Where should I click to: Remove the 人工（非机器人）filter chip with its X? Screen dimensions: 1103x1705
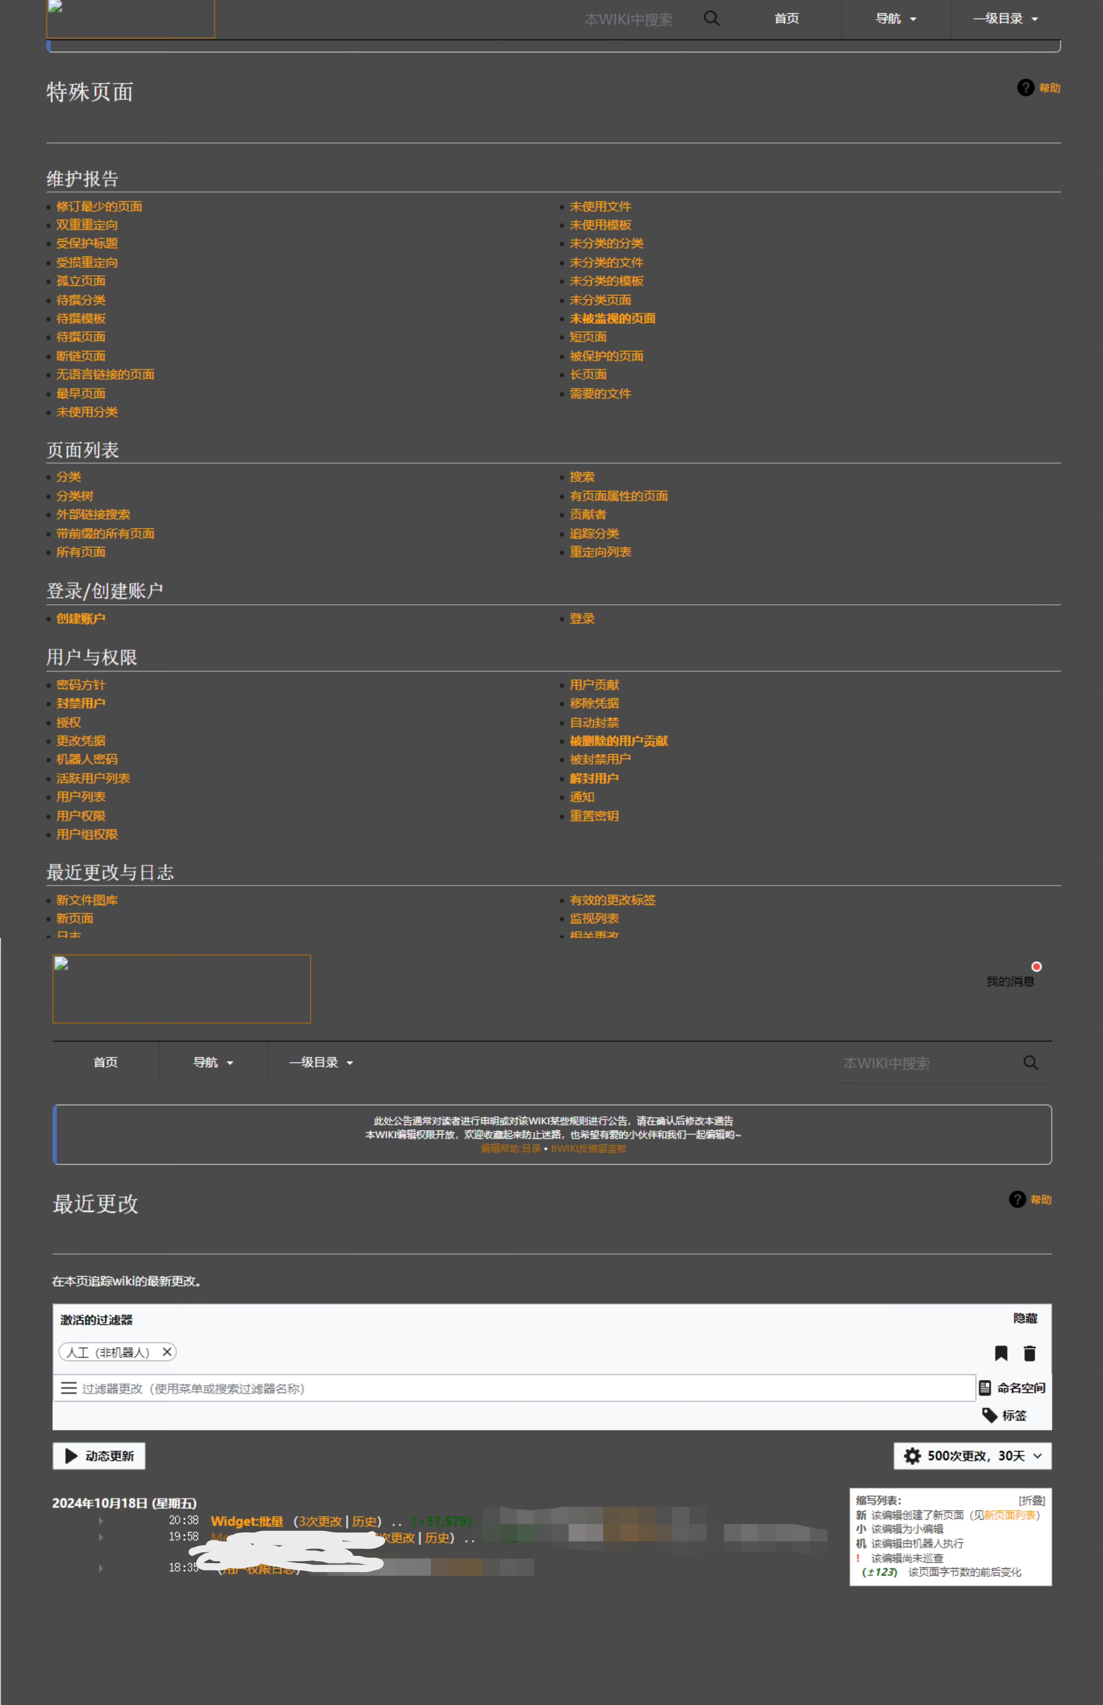click(167, 1352)
